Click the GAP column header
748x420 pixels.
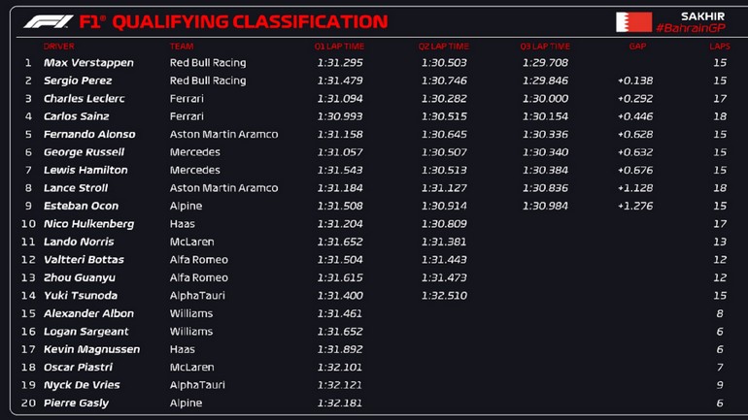(x=637, y=46)
